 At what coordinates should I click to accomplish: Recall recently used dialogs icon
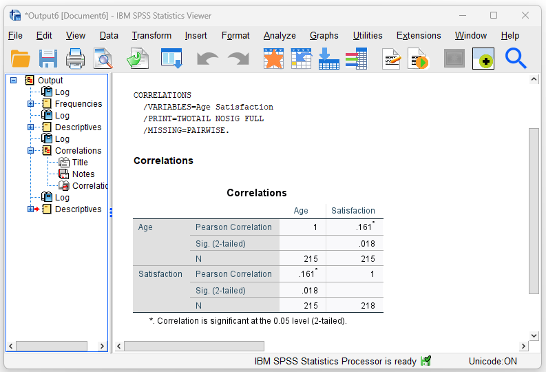pos(171,58)
